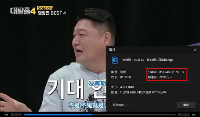Viewport: 200px width, 117px height.
Task: Click the Special yellow badge in video
Action: (45, 8)
